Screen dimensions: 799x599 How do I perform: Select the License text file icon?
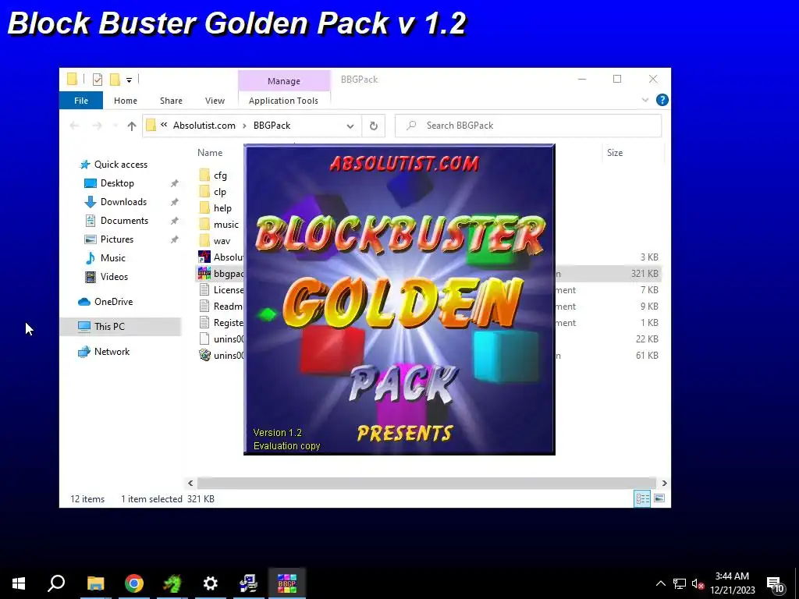[x=204, y=290]
